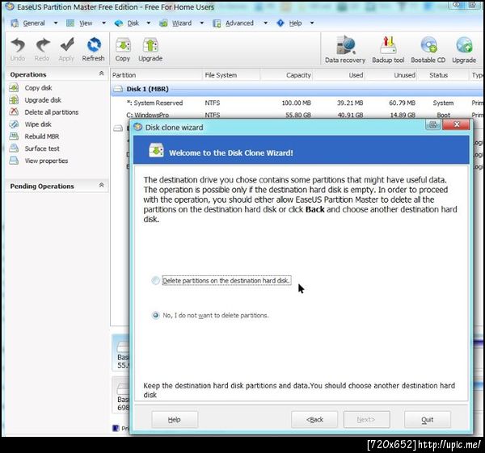Select Delete partitions on the destination hard disk
Viewport: 485px width, 453px height.
221,280
